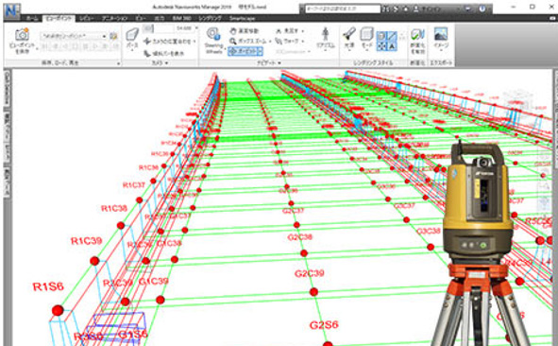The width and height of the screenshot is (558, 346).
Task: Toggle Lines display in Render Style
Action: pos(392,36)
